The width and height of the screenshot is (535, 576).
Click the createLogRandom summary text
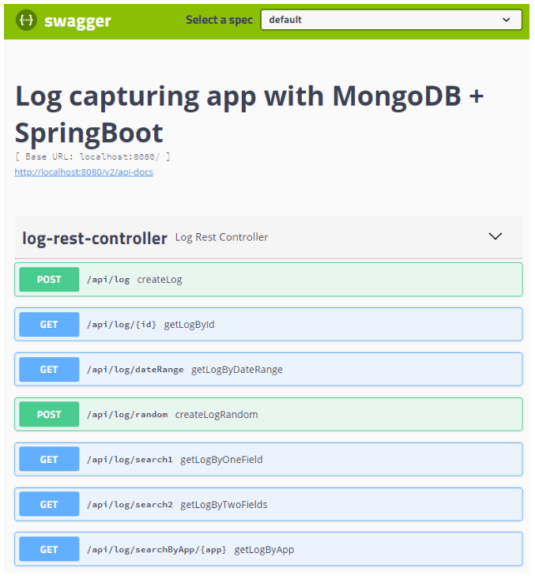pos(217,415)
